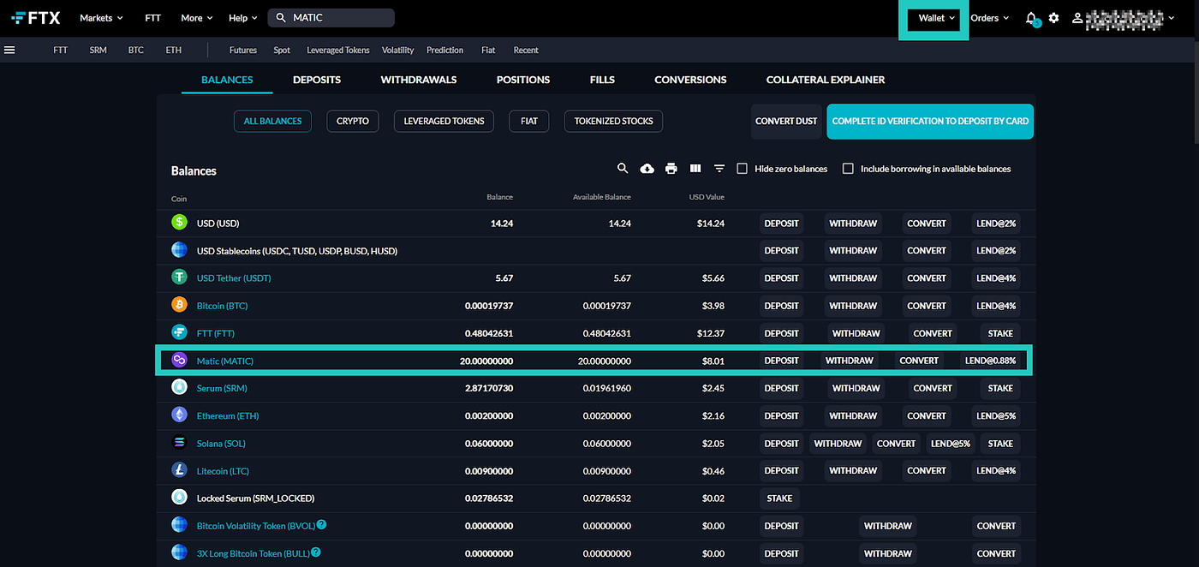Open help for 3X Long Bitcoin Token
Screen dimensions: 1199x567
tap(316, 552)
